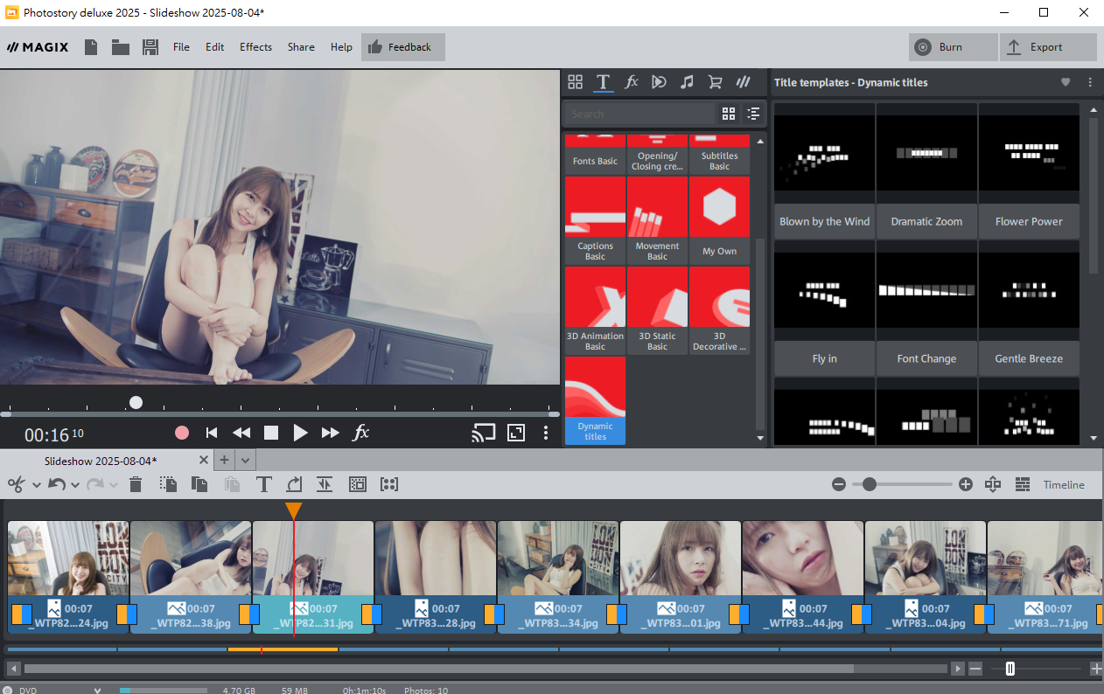Switch media pool to large icon view

tap(729, 114)
